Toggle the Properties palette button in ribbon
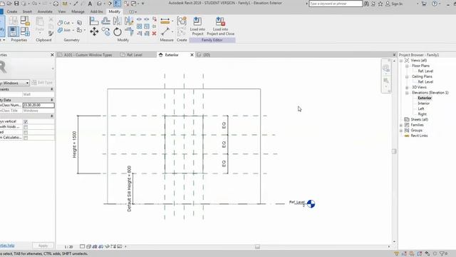The width and height of the screenshot is (456, 257). (13, 31)
